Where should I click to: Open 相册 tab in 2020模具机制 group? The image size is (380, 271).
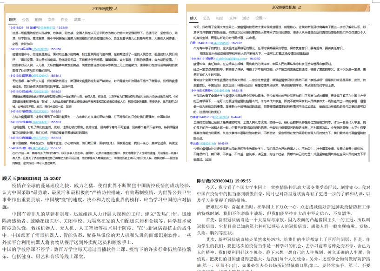coord(220,19)
